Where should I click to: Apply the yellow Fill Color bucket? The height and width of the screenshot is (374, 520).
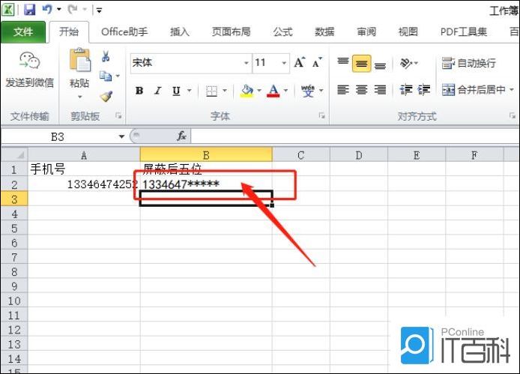(x=247, y=91)
